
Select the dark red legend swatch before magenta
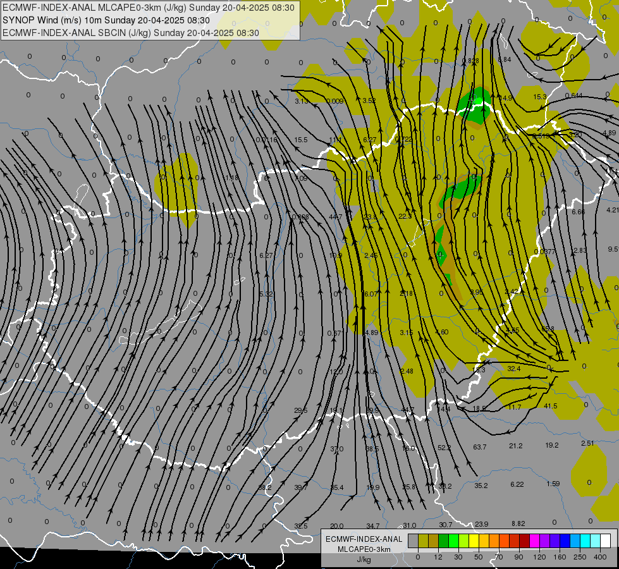tap(525, 541)
